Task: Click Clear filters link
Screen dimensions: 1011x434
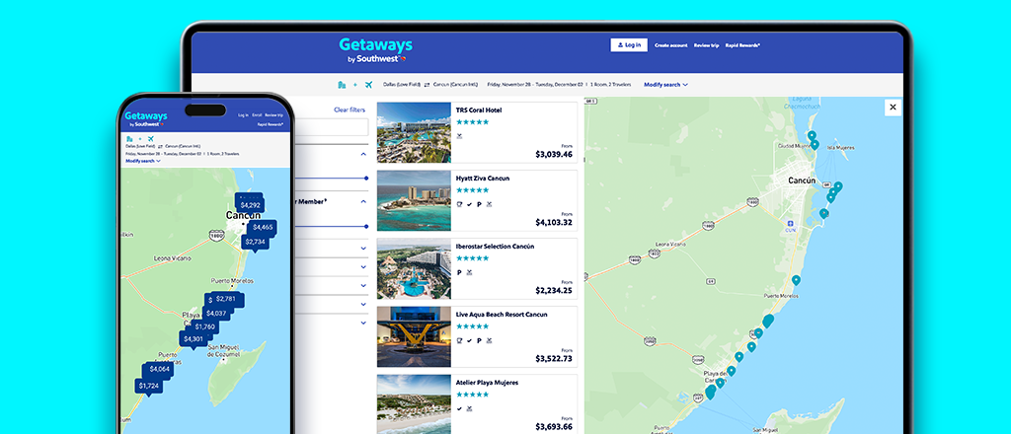Action: pyautogui.click(x=350, y=110)
